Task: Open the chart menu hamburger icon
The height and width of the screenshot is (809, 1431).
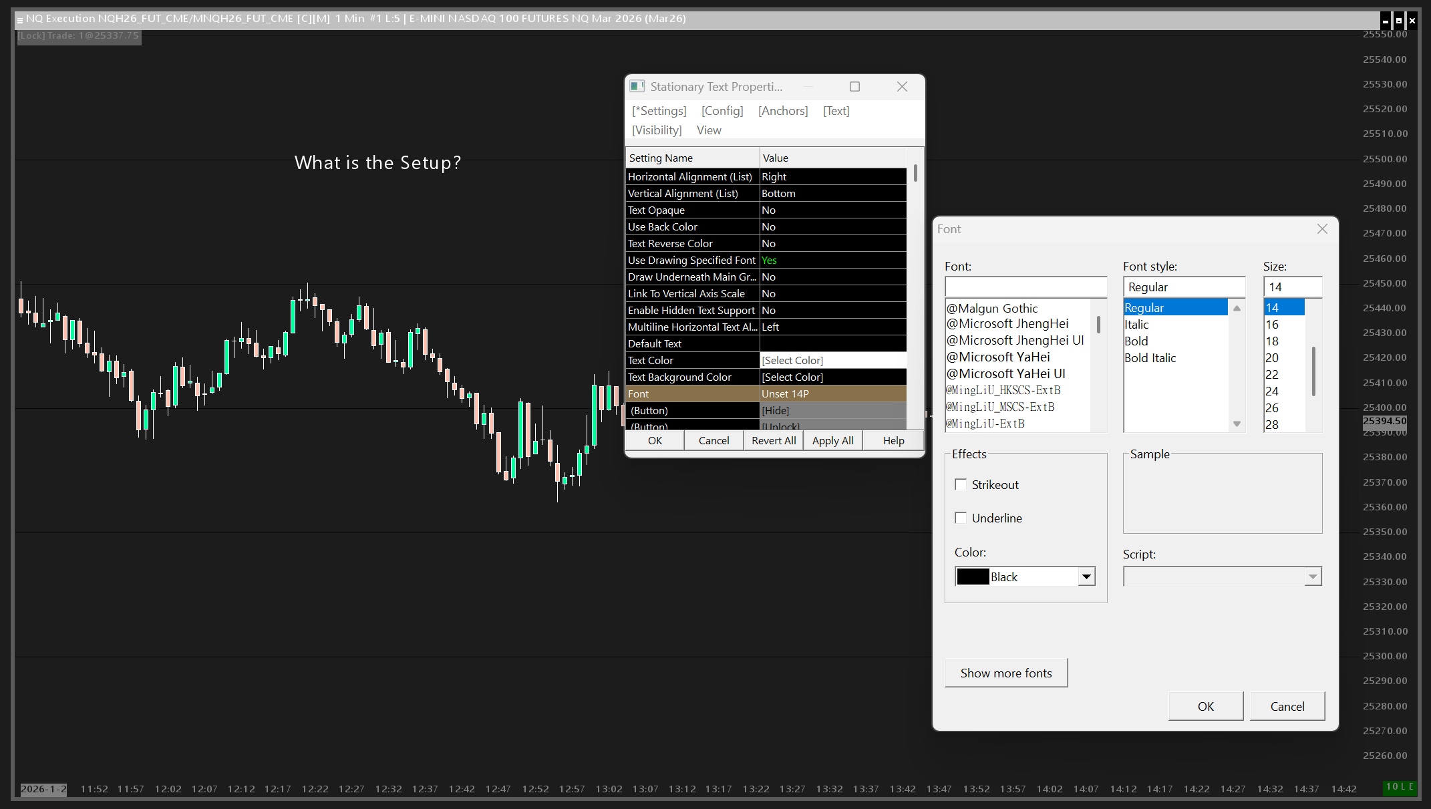Action: click(x=20, y=20)
